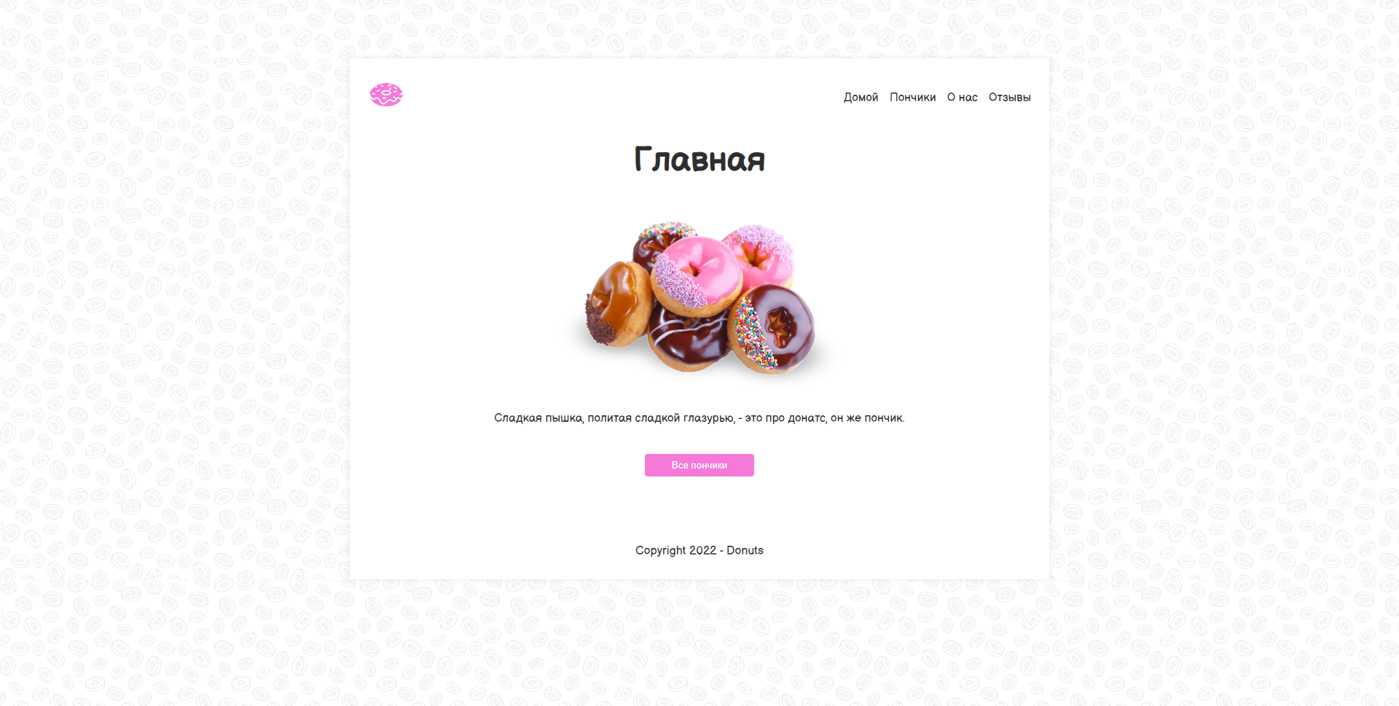The width and height of the screenshot is (1399, 706).
Task: Click the word Donuts in the footer
Action: [x=745, y=550]
